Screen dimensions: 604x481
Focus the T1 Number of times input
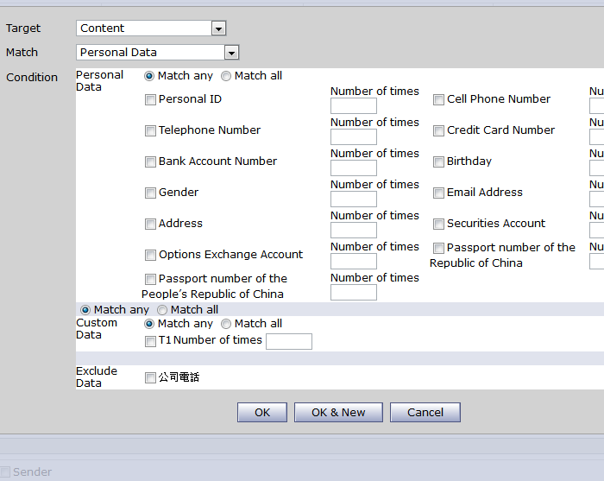pos(289,342)
